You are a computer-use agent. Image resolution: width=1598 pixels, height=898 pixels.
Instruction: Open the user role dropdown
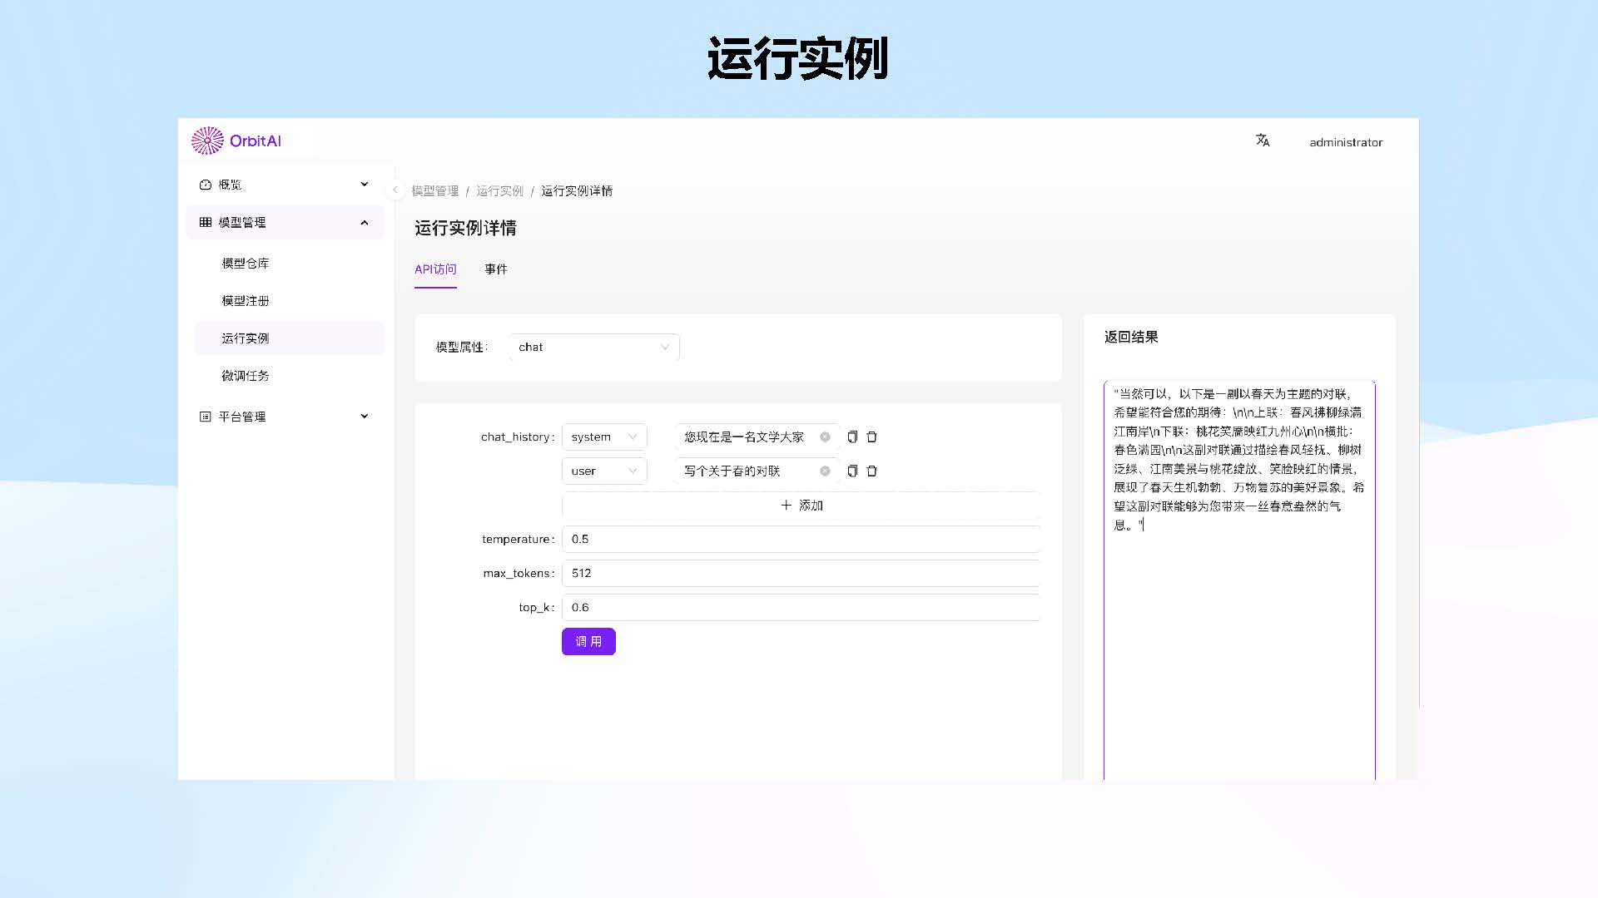(x=604, y=471)
